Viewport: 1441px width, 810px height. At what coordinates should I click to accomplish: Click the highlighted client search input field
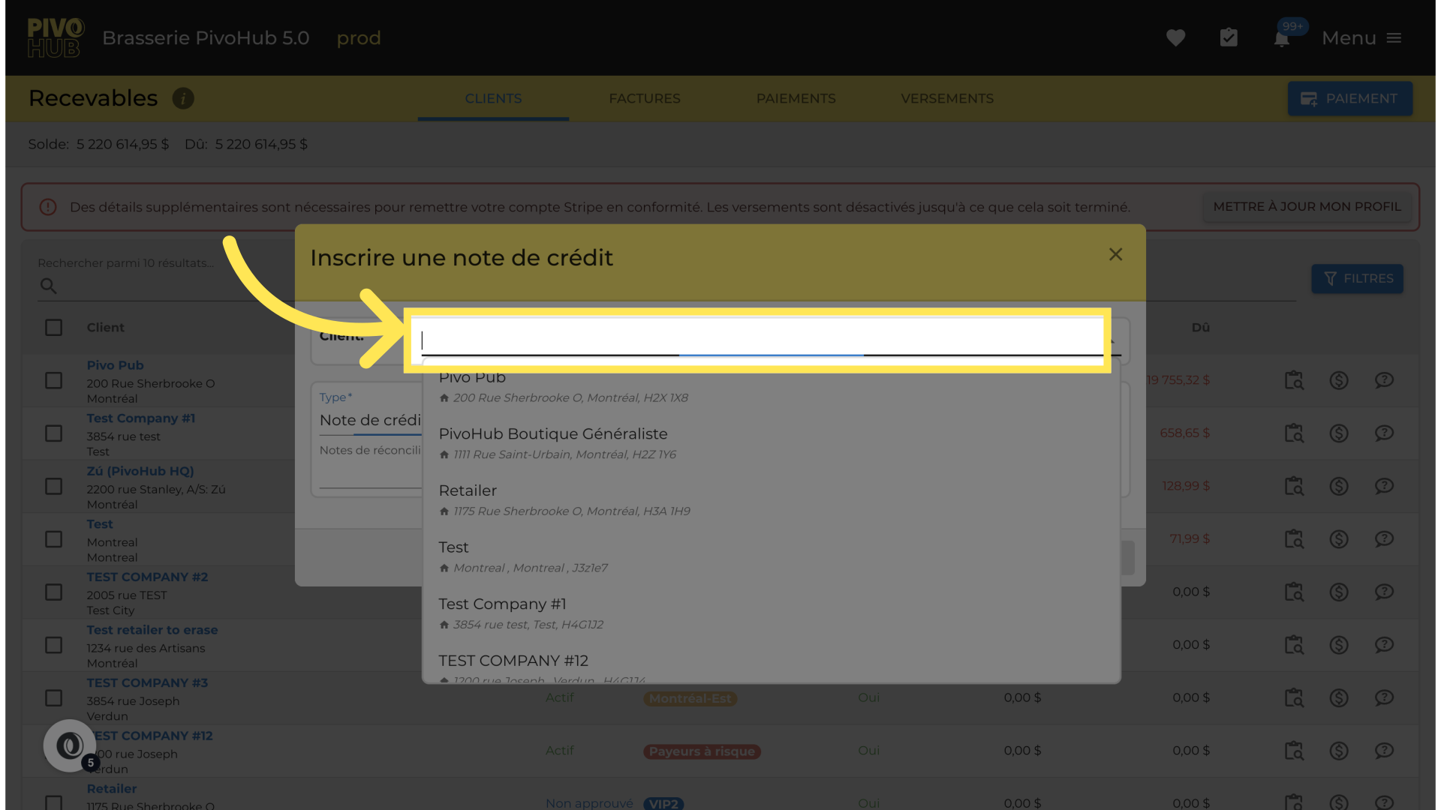pyautogui.click(x=758, y=340)
